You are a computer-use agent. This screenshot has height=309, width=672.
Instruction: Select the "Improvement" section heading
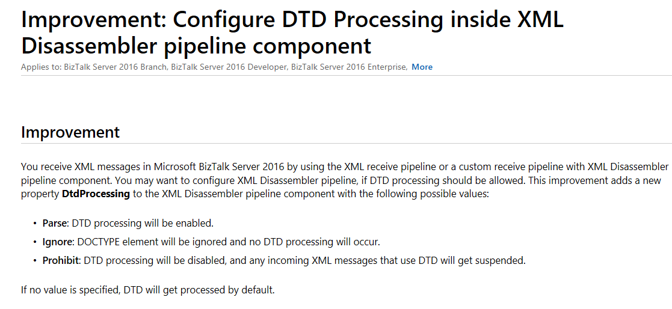(70, 132)
